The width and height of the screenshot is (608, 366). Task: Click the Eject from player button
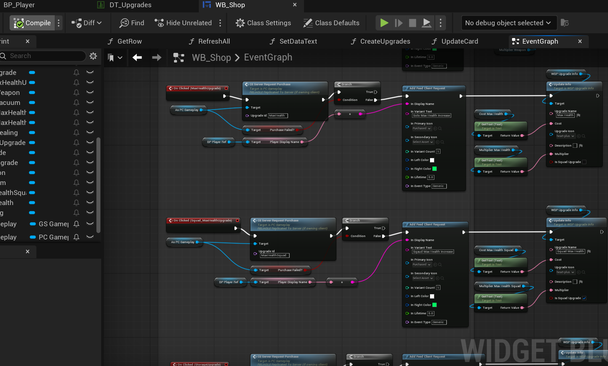(x=427, y=23)
